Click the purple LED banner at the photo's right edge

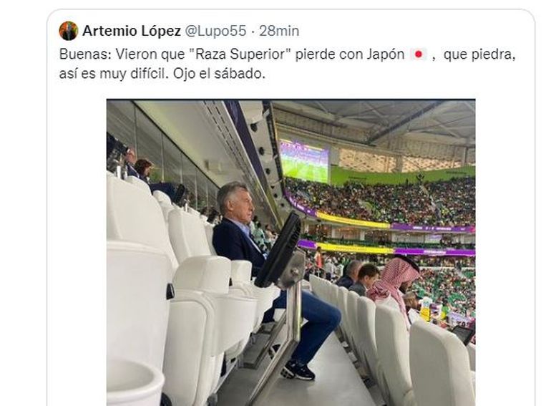pyautogui.click(x=433, y=229)
